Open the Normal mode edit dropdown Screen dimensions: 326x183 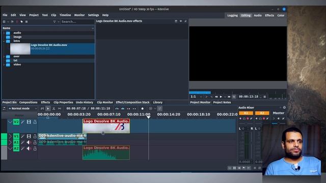[22, 108]
